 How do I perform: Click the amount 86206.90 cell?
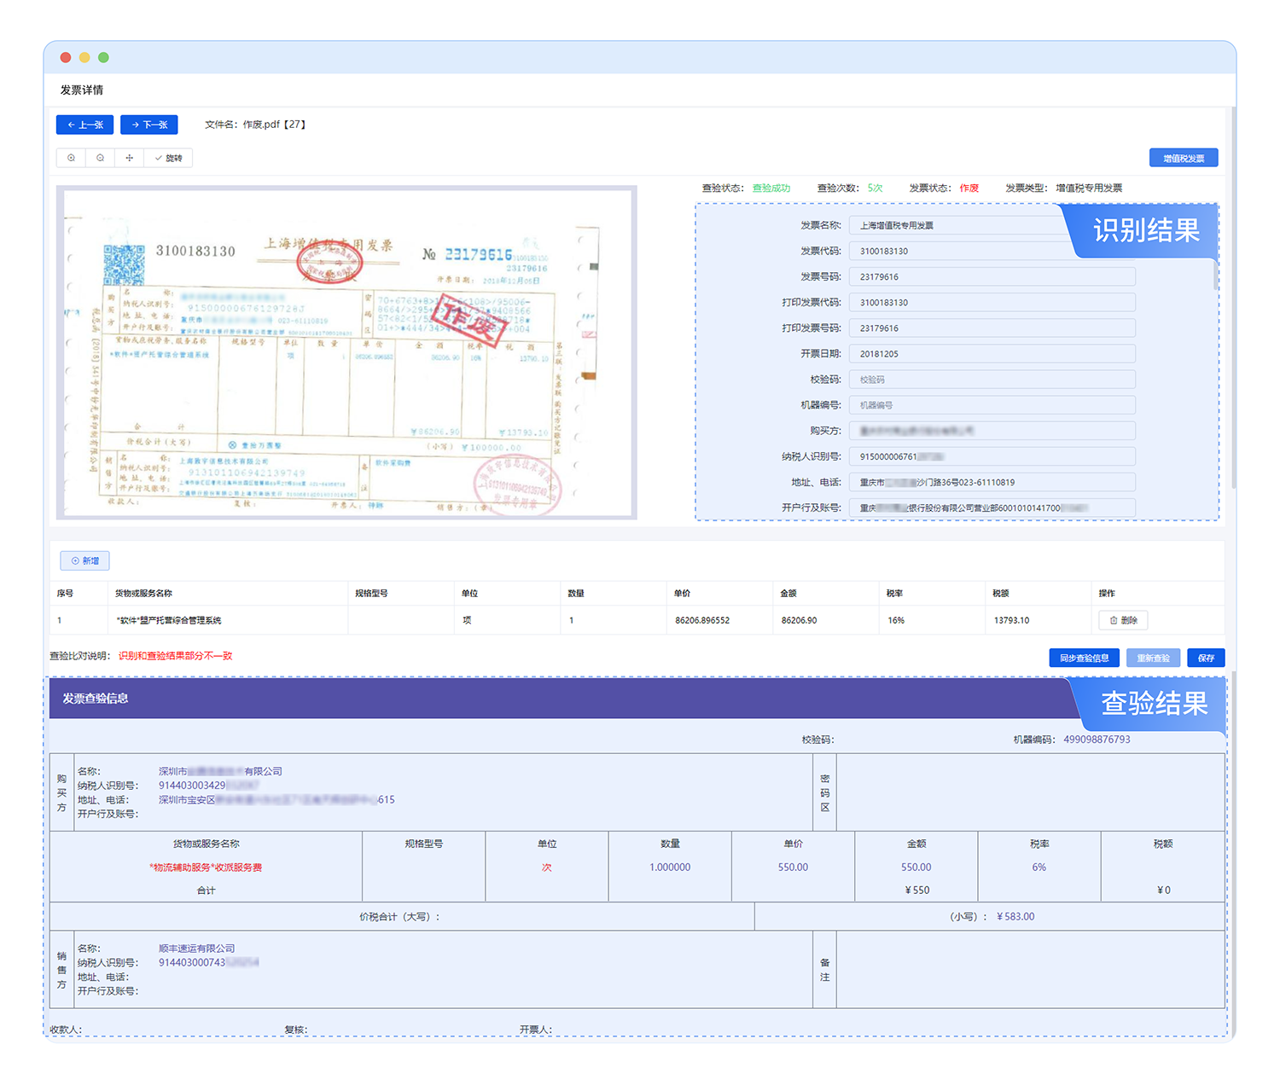click(799, 620)
